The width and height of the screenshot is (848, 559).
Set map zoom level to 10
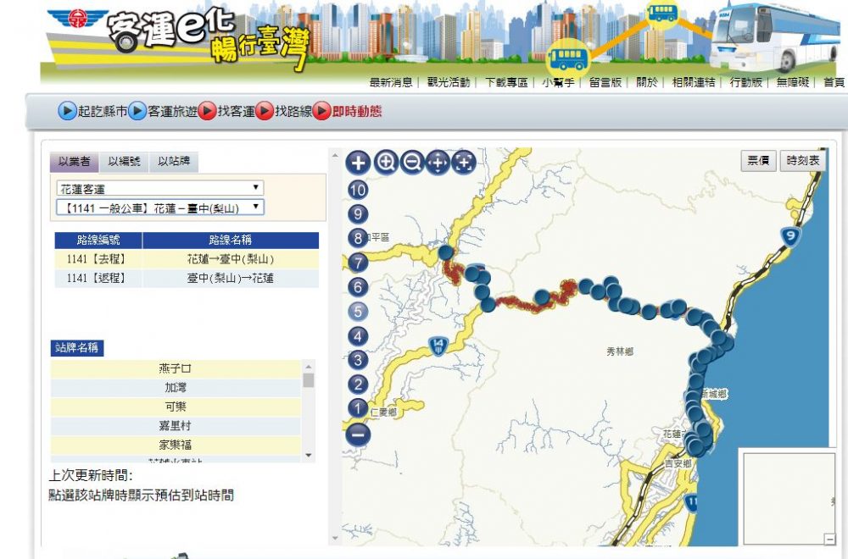pyautogui.click(x=358, y=190)
